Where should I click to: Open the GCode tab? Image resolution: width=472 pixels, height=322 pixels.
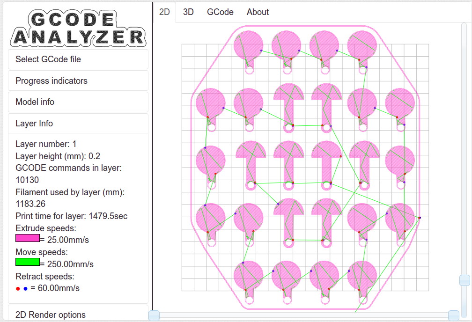point(220,12)
